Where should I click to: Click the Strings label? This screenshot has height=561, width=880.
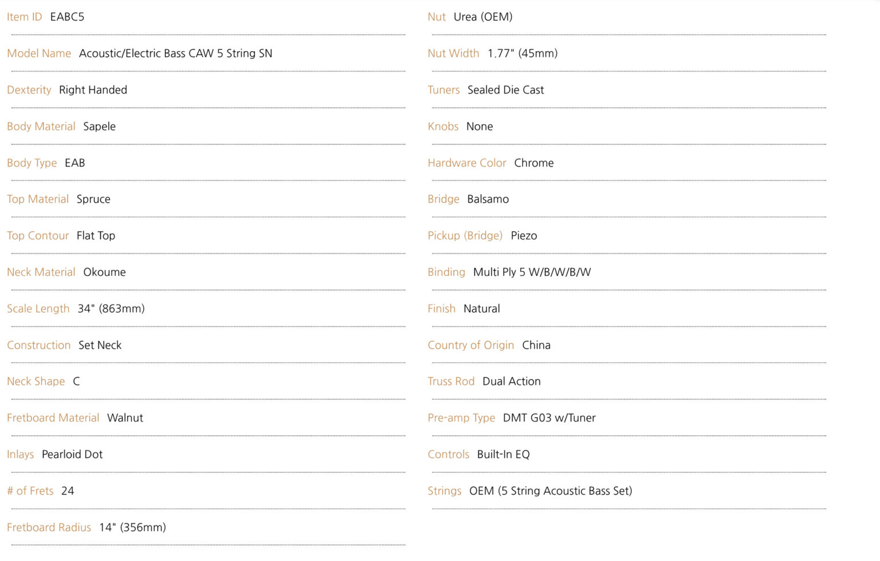[445, 491]
